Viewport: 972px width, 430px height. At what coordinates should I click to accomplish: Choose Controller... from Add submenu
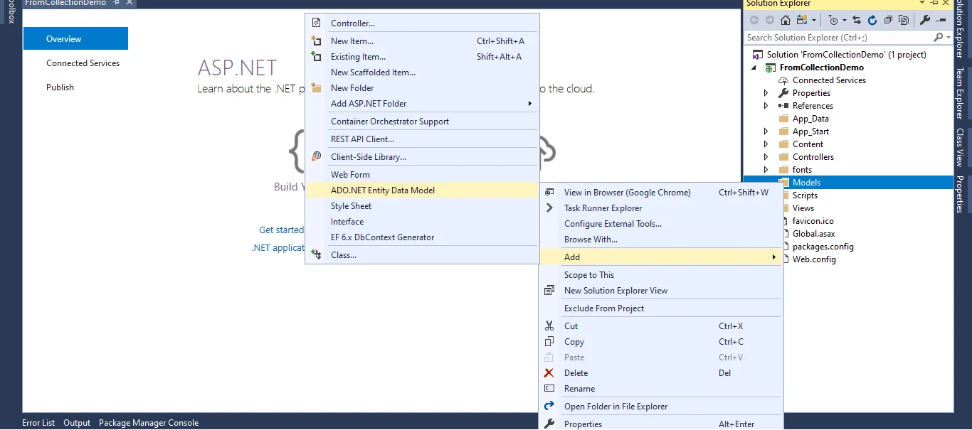[422, 23]
